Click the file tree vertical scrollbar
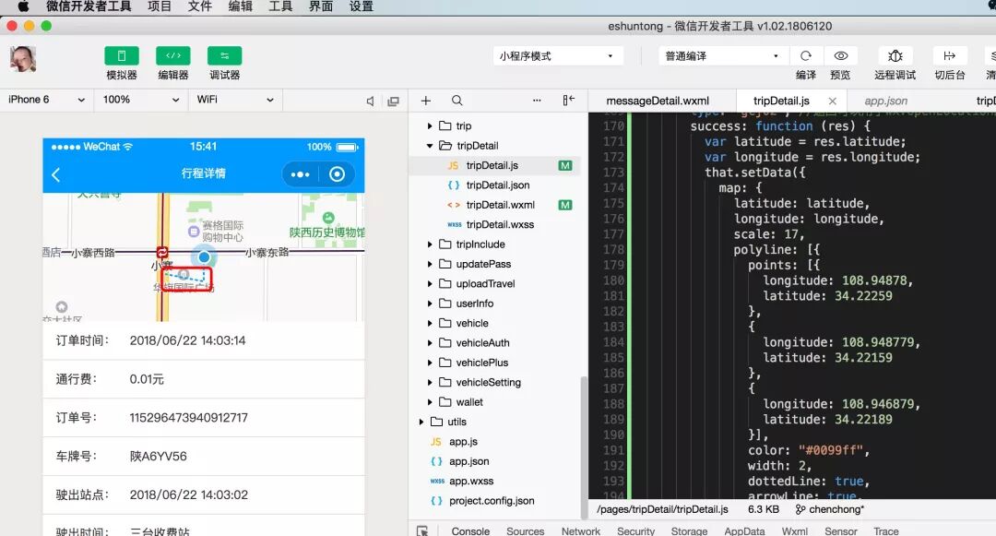The height and width of the screenshot is (536, 996). point(583,447)
